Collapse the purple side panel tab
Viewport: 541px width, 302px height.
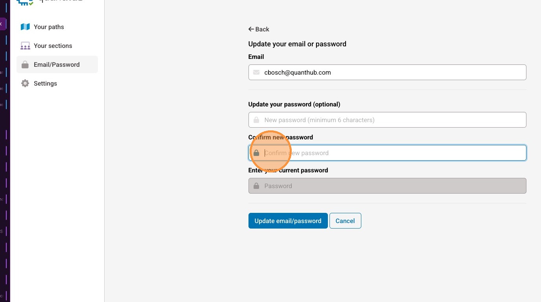pyautogui.click(x=2, y=24)
